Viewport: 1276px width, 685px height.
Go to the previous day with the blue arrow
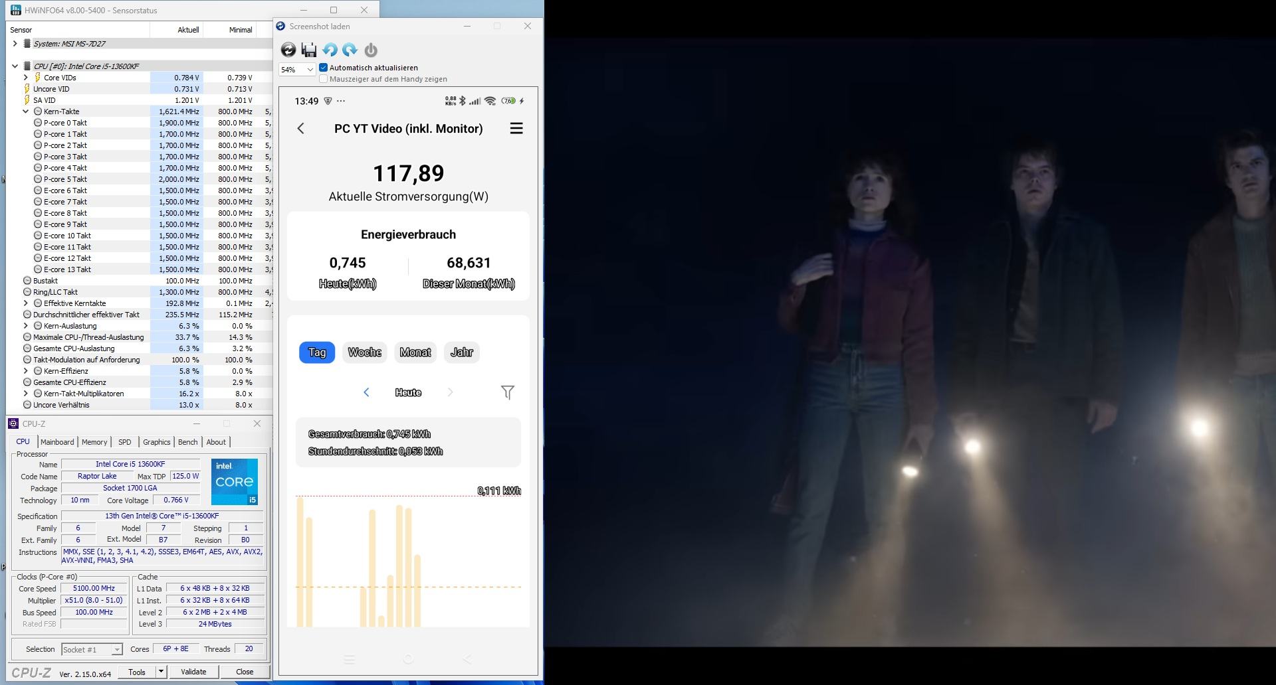366,392
